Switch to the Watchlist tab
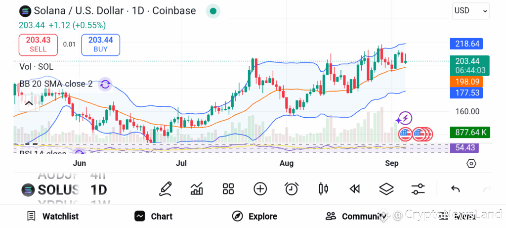This screenshot has width=506, height=228. 53,216
